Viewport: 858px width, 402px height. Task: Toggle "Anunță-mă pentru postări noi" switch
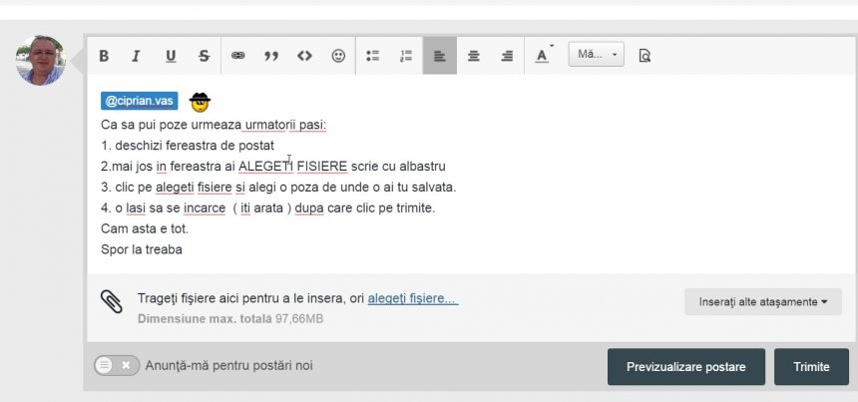tap(116, 365)
